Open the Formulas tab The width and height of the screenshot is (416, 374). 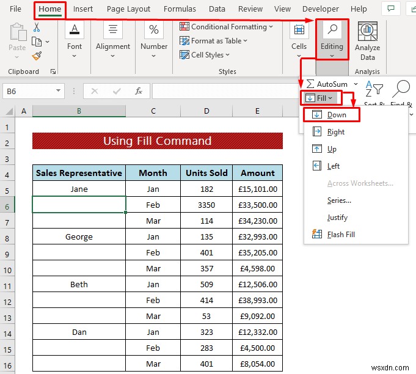(x=180, y=9)
